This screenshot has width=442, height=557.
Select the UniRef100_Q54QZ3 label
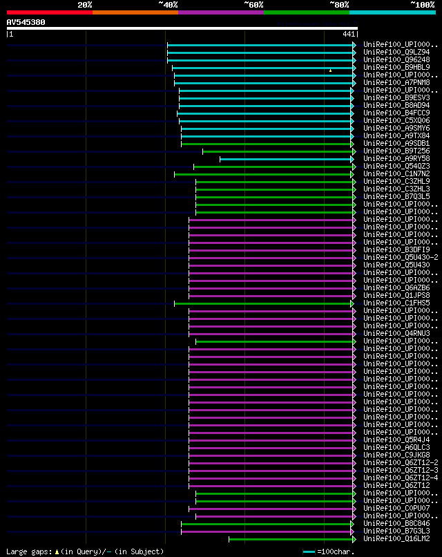tap(396, 167)
